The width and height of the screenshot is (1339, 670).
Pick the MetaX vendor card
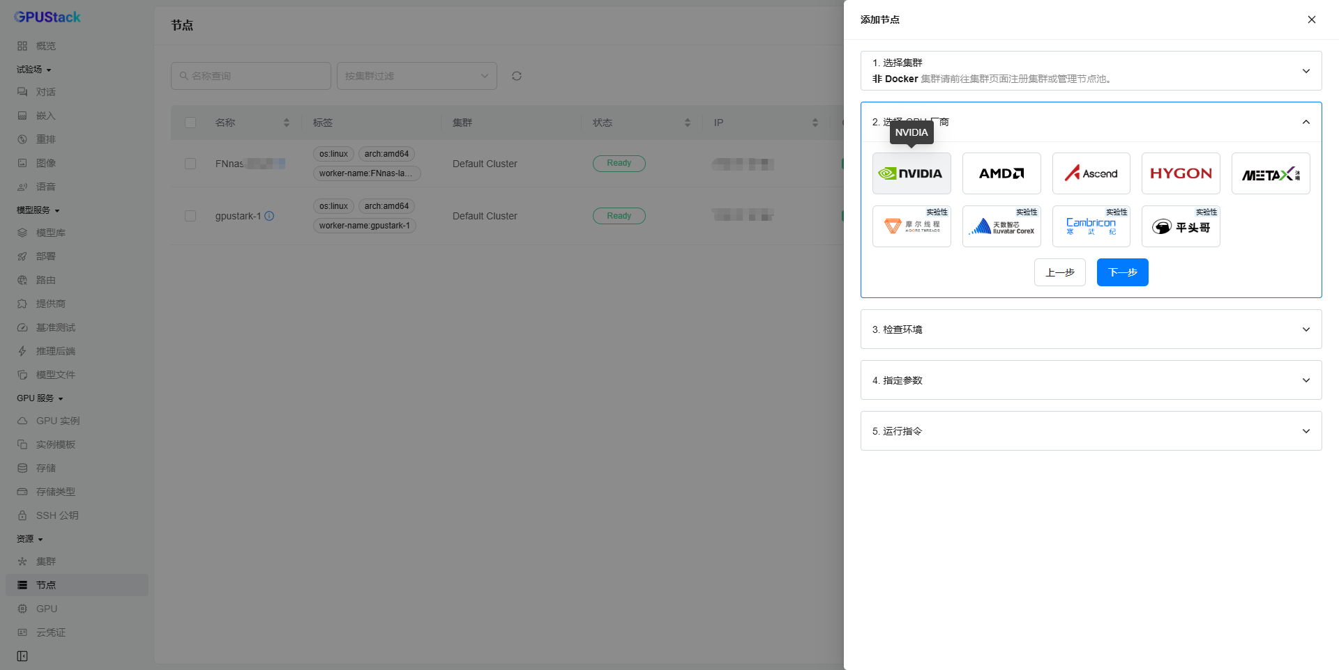1271,173
